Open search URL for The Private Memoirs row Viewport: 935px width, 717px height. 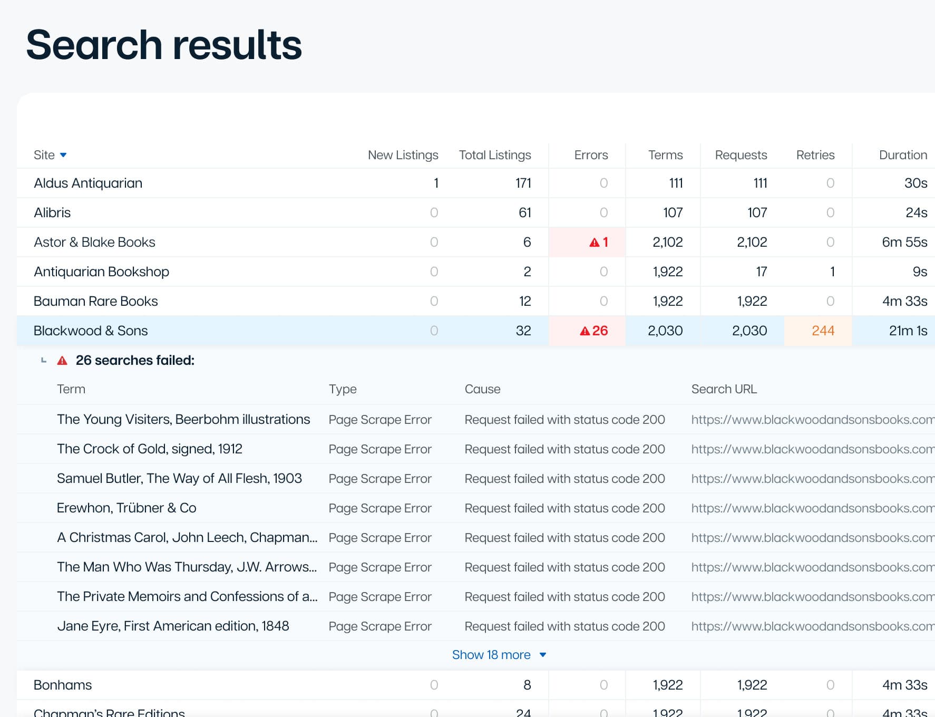click(813, 597)
